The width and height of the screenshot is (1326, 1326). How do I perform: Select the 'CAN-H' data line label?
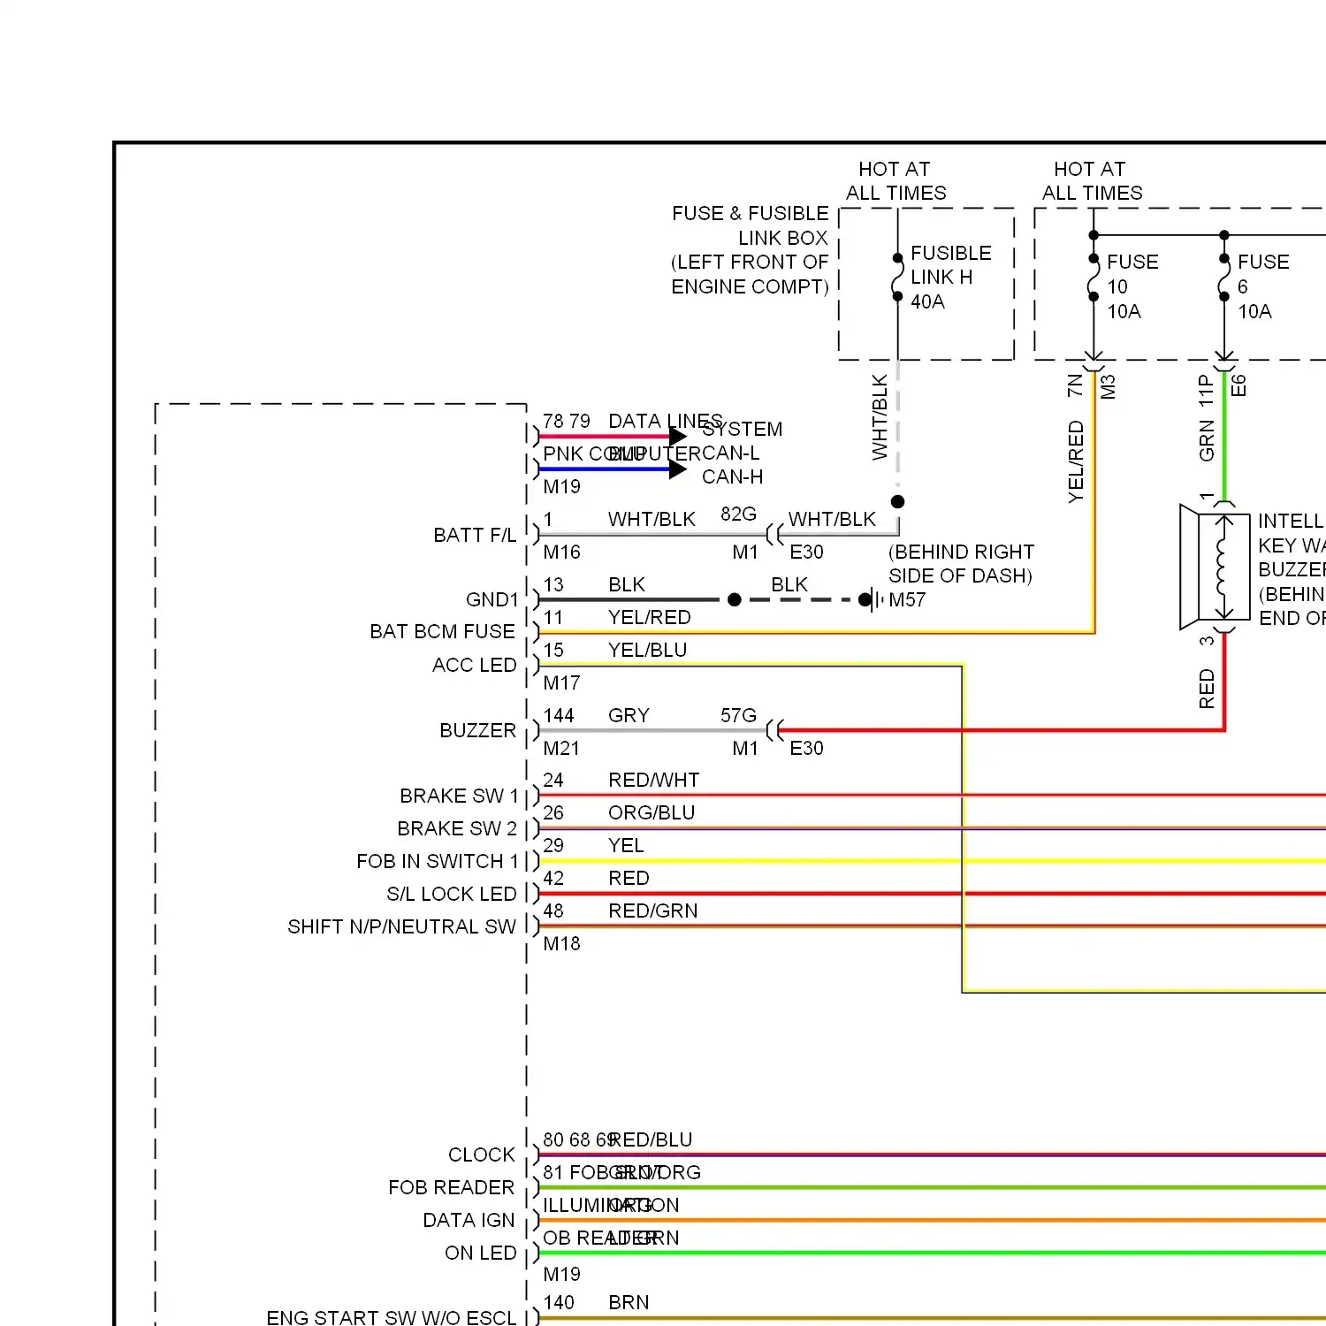tap(732, 476)
